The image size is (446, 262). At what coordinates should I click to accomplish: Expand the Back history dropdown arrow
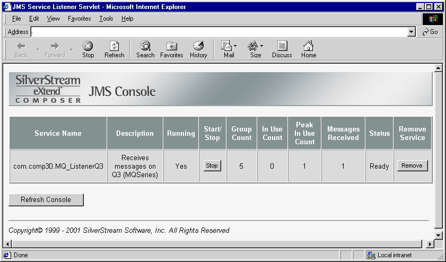(38, 49)
